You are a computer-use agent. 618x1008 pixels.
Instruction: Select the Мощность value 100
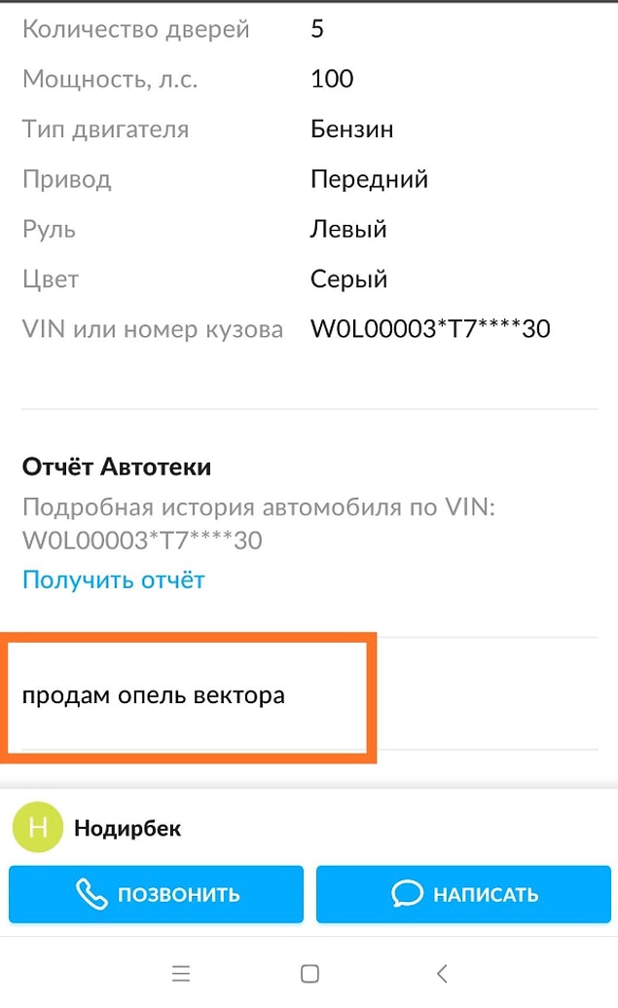[332, 79]
